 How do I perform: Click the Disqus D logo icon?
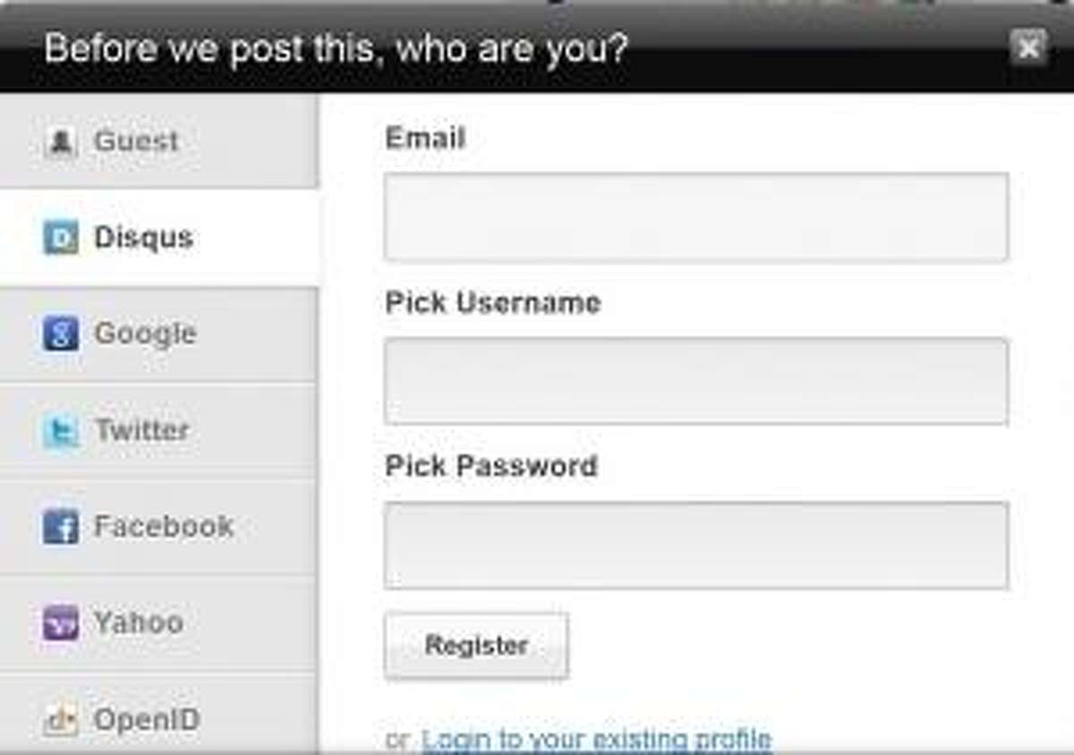pos(60,238)
